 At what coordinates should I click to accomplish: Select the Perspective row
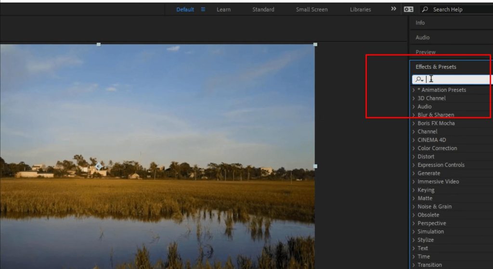pyautogui.click(x=452, y=223)
